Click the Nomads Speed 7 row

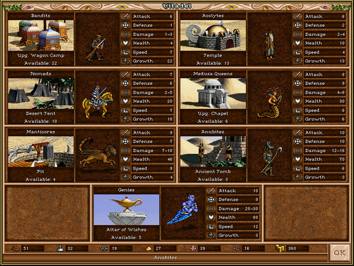tap(152, 110)
